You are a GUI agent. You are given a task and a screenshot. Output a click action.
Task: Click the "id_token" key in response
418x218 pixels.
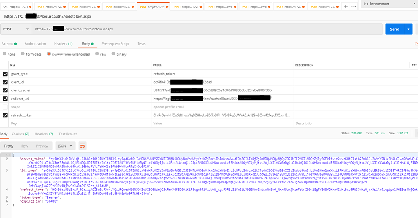pos(29,170)
